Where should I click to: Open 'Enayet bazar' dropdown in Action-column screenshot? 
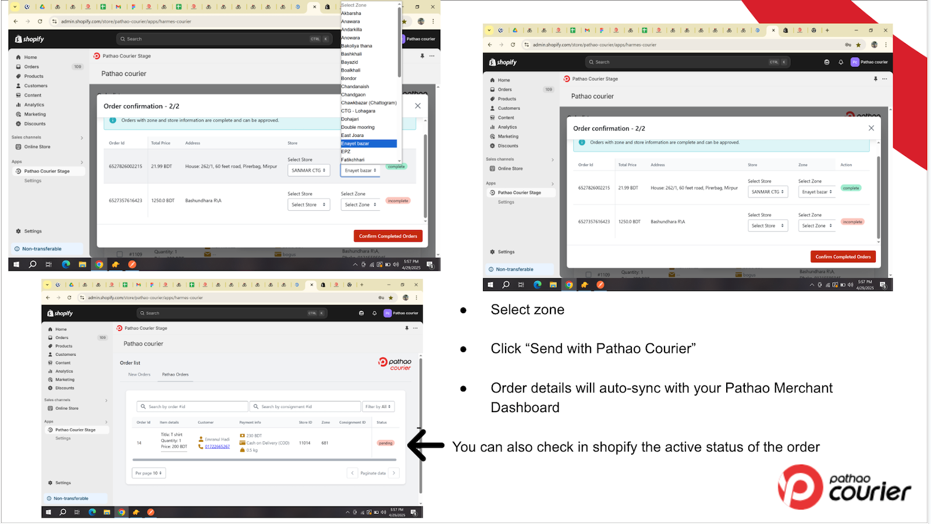817,192
